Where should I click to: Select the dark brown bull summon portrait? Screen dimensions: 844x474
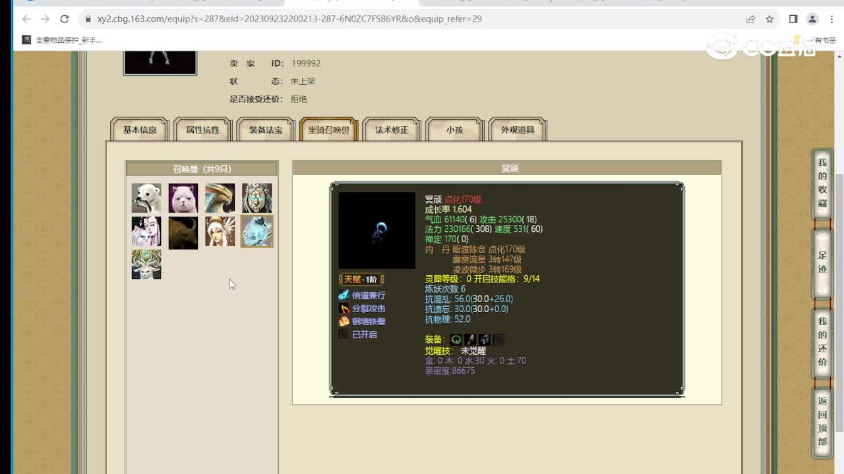(183, 233)
